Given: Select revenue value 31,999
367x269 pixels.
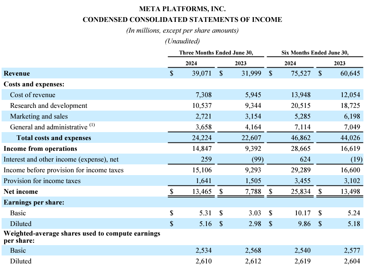Looking at the screenshot, I should coord(251,73).
